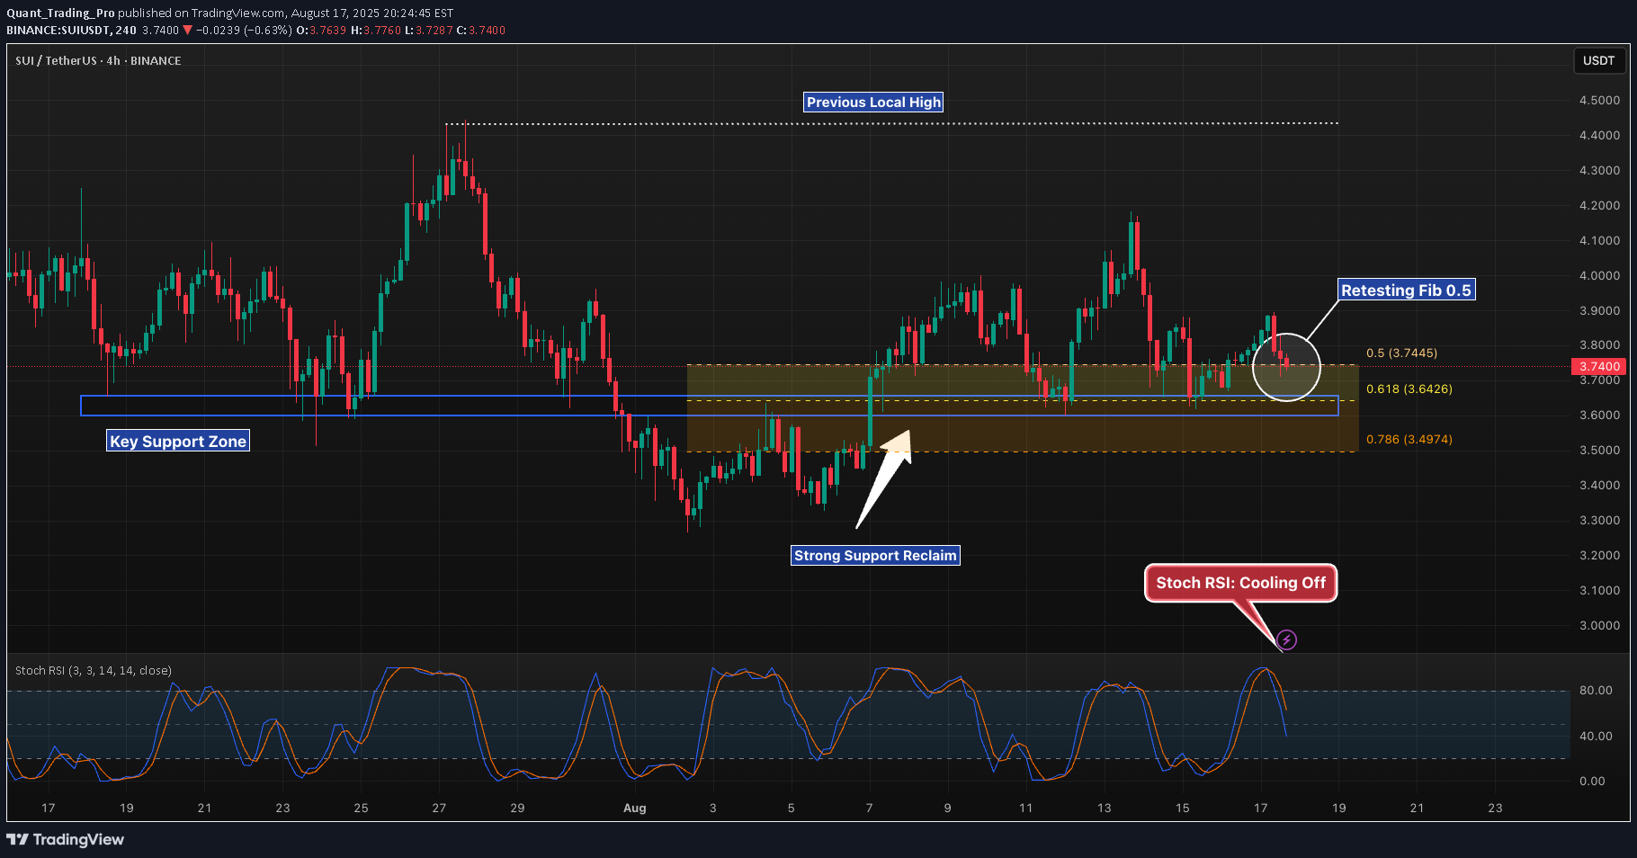Click the 3.0000 price axis label
1637x858 pixels.
click(1599, 625)
